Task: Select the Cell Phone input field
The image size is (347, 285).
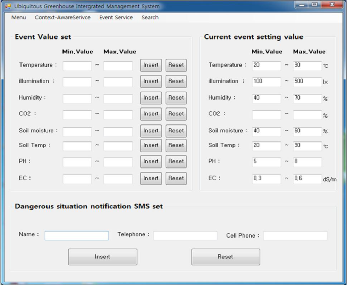Action: click(x=295, y=236)
